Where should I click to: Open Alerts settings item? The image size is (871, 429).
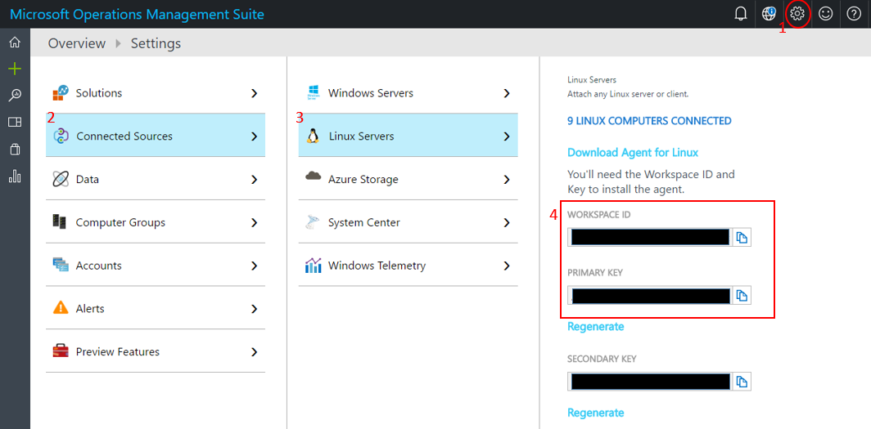pos(156,307)
